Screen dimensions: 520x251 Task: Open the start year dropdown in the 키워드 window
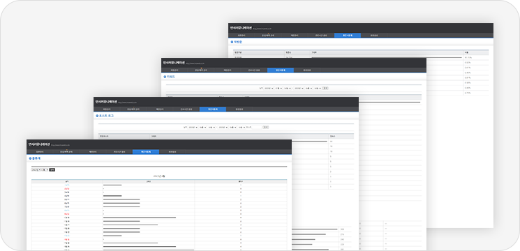click(269, 89)
